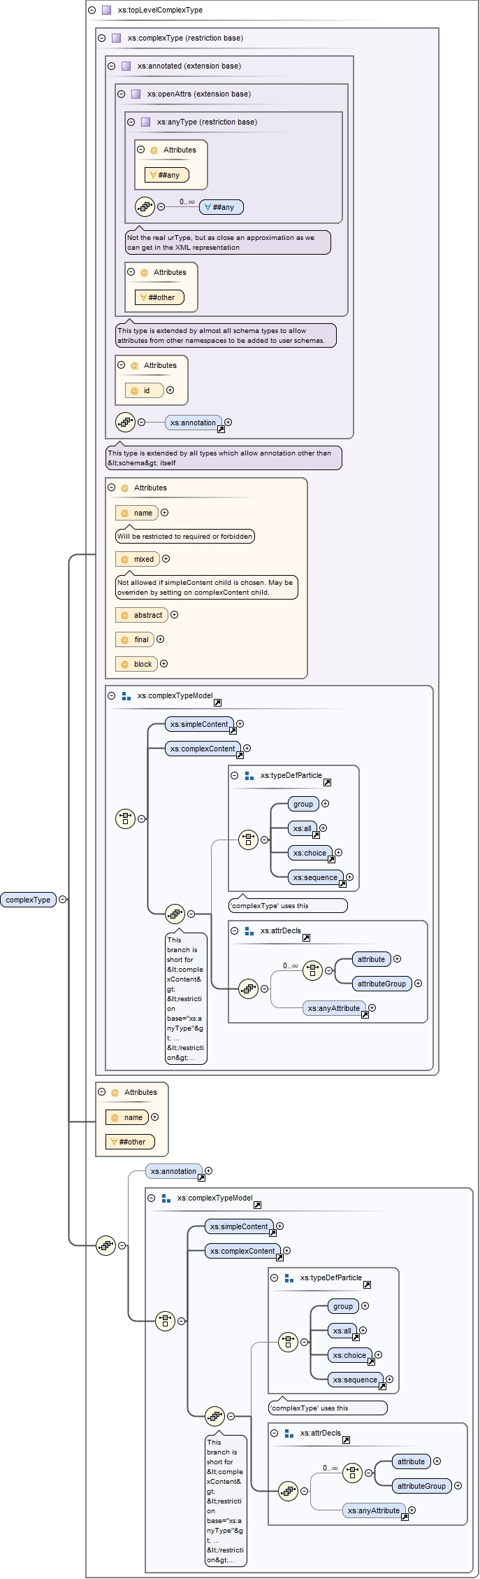Click purple type icon beside xs:annotated
Viewport: 480px width, 1579px height.
point(126,66)
